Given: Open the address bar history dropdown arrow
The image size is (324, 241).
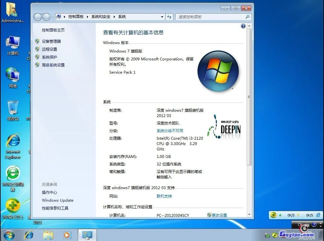Looking at the screenshot, I should pos(162,17).
